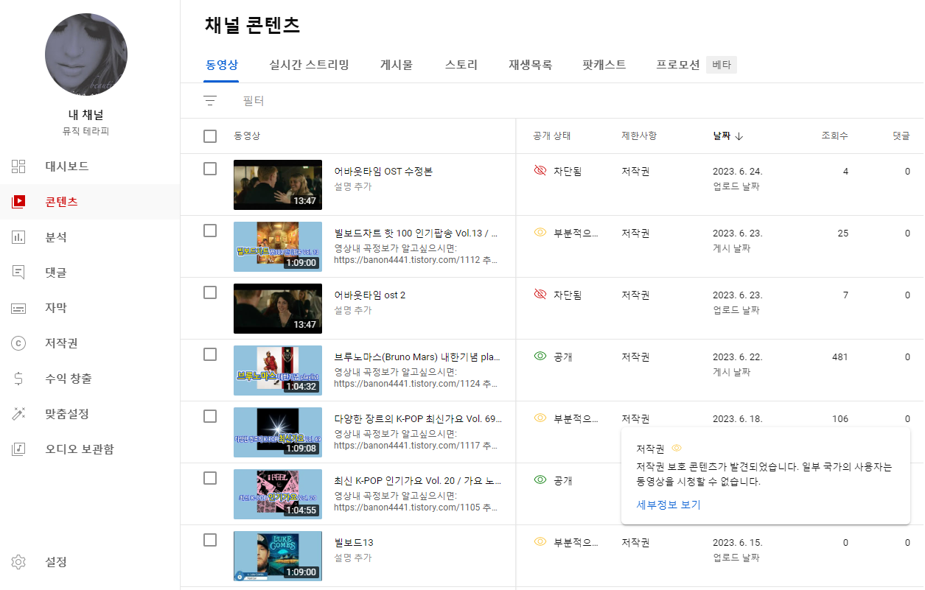Click blocked eye icon for 어바웃타임 OST 수정본
Image resolution: width=925 pixels, height=590 pixels.
[540, 171]
